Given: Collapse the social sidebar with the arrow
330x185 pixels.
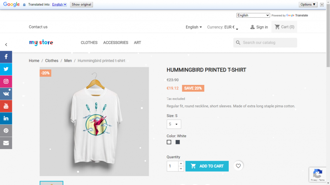Looking at the screenshot, I should coord(6,44).
